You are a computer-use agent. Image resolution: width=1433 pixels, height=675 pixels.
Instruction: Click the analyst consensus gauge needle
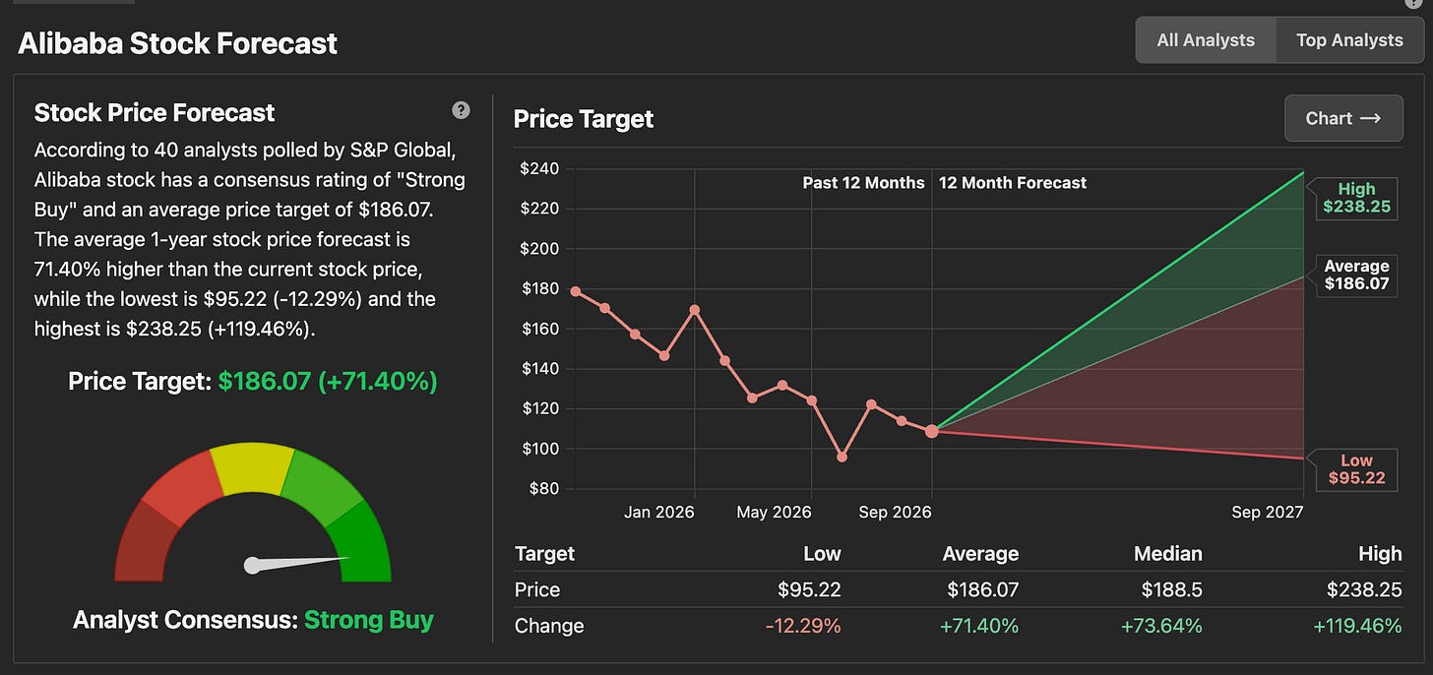pyautogui.click(x=298, y=562)
